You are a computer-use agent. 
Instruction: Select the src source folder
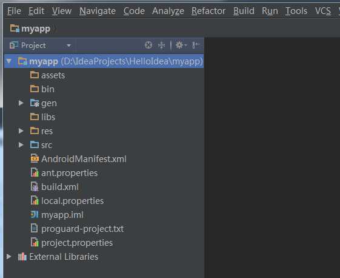click(47, 145)
